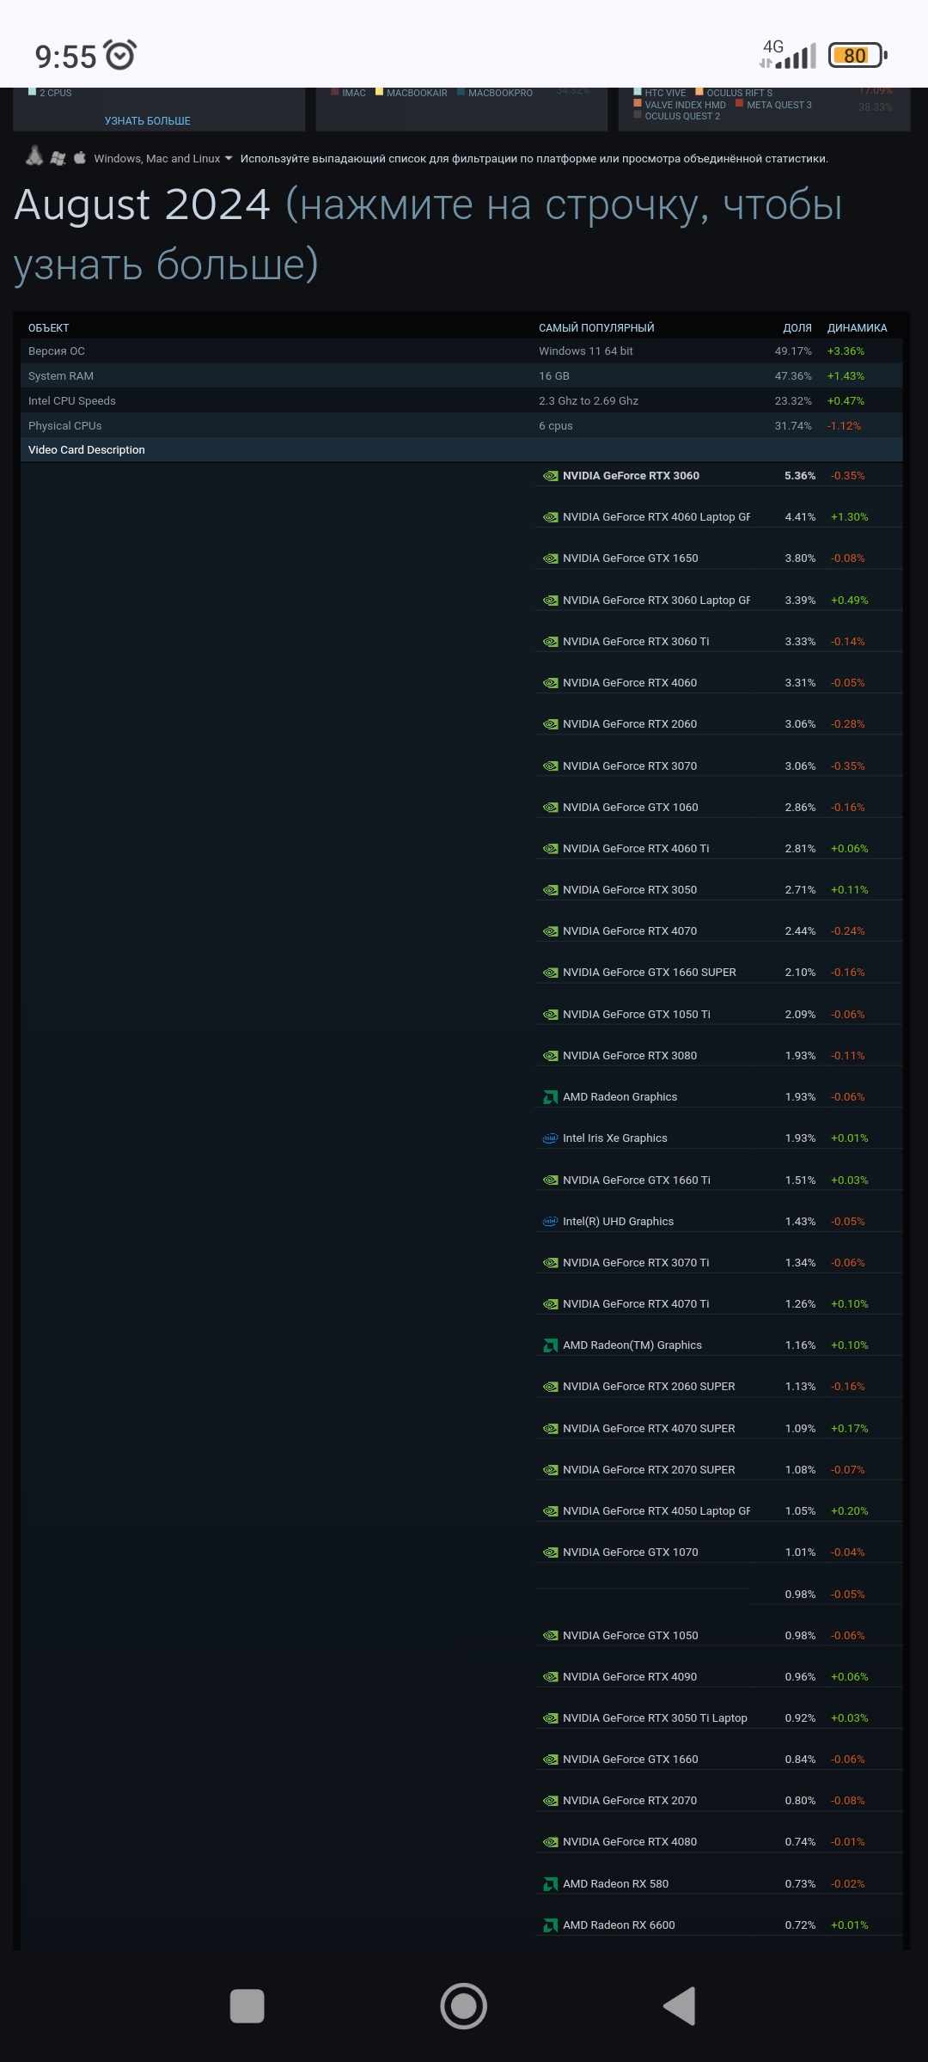
Task: Expand the Intel CPU Speeds row
Action: point(461,400)
